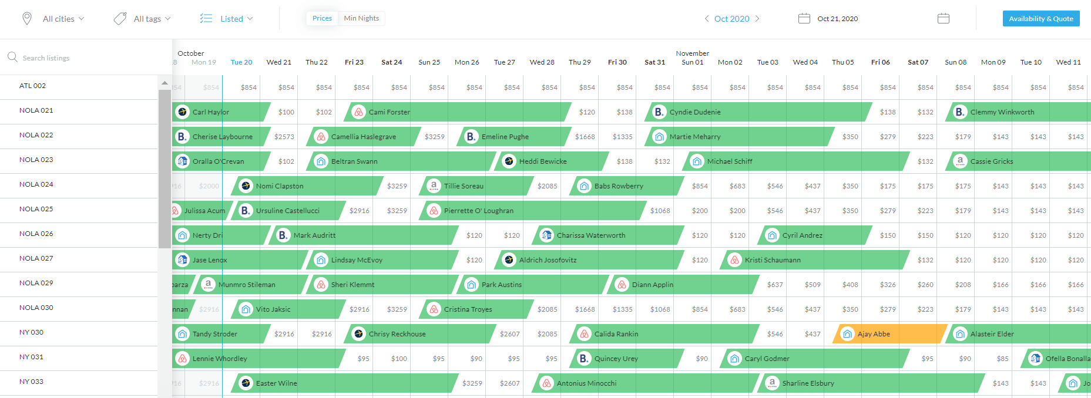The width and height of the screenshot is (1091, 398).
Task: Open the Listed status dropdown
Action: point(236,19)
